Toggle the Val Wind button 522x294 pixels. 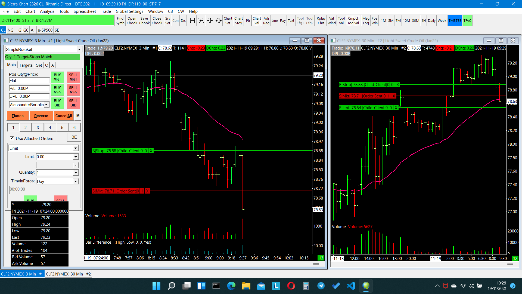331,21
